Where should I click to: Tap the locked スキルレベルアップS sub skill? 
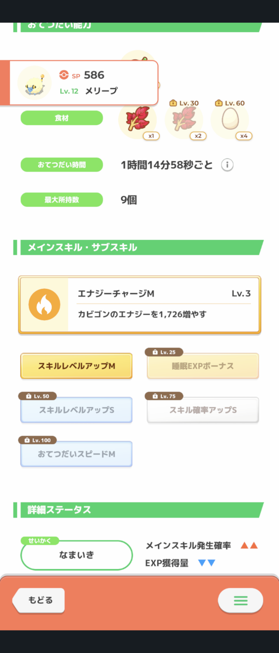77,410
